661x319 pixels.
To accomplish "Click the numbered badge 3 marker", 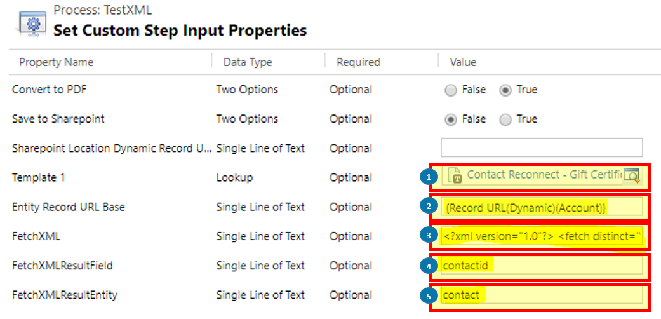I will coord(429,236).
